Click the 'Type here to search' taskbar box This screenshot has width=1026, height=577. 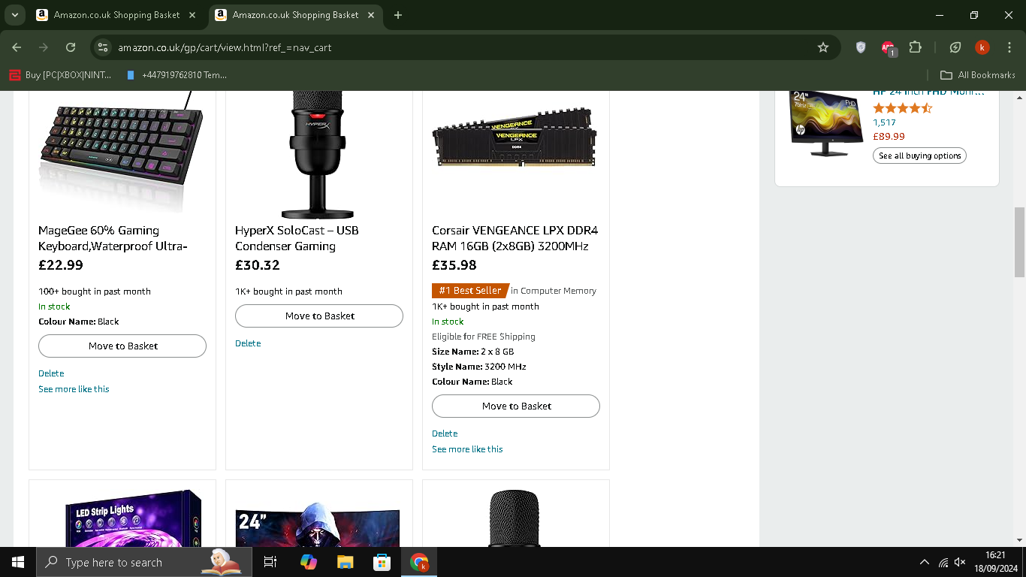click(143, 562)
